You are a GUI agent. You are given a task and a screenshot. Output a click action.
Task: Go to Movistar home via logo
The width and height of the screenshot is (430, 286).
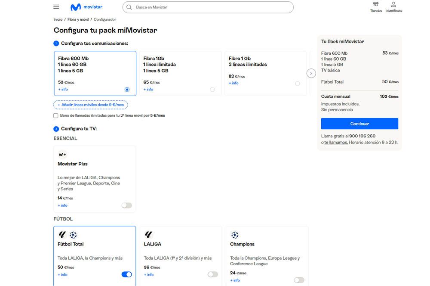(86, 7)
